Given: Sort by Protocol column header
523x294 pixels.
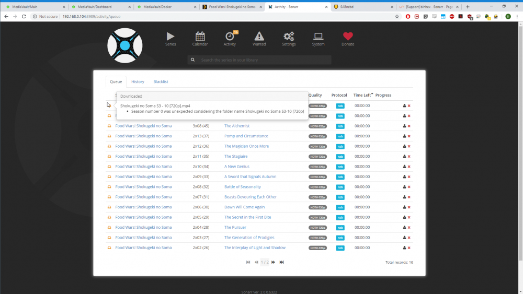Looking at the screenshot, I should [x=339, y=95].
